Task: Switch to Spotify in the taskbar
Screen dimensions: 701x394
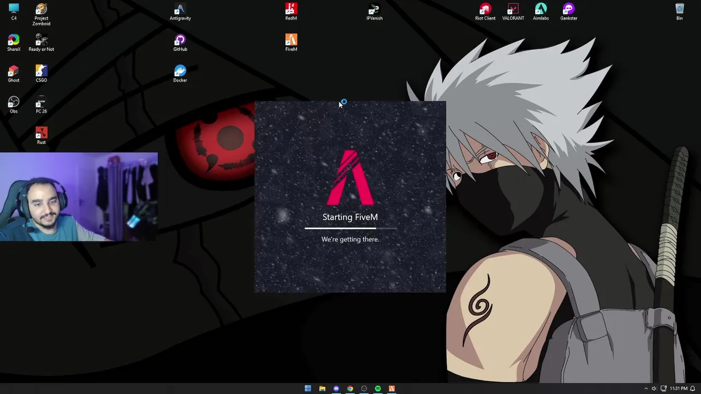Action: tap(378, 389)
